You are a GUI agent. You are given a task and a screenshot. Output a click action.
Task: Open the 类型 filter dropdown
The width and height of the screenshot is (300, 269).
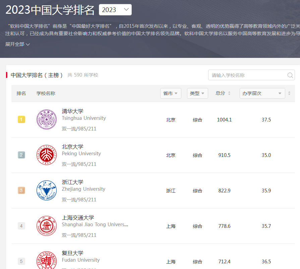tap(197, 93)
